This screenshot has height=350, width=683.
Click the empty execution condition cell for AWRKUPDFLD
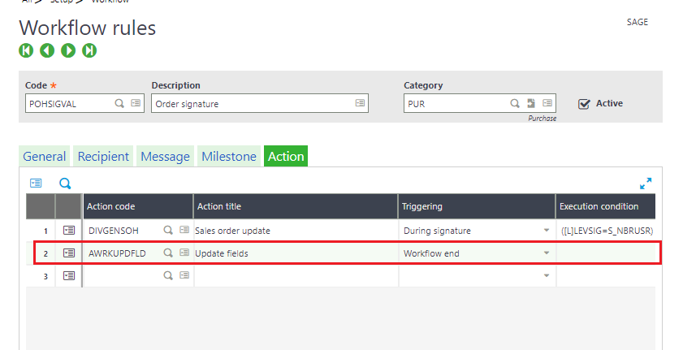[x=607, y=253]
